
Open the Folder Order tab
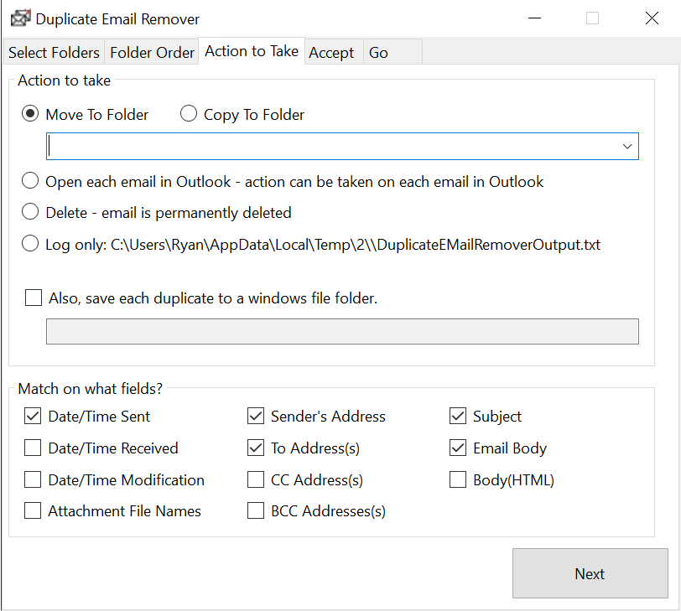[152, 53]
